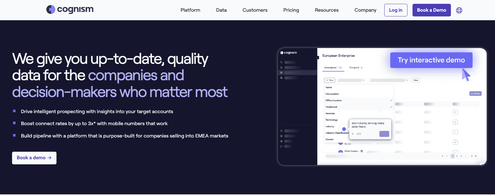Click the Cognism logo in the top navigation
The image size is (495, 195).
(69, 9)
